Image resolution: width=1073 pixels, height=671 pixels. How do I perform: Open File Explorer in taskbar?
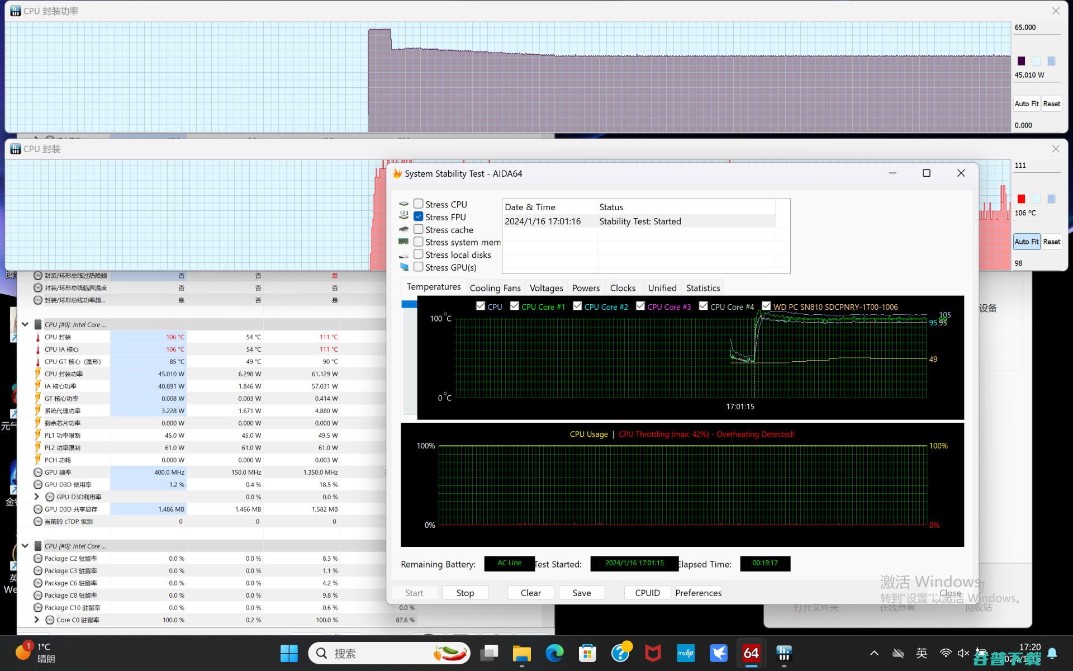pos(521,653)
